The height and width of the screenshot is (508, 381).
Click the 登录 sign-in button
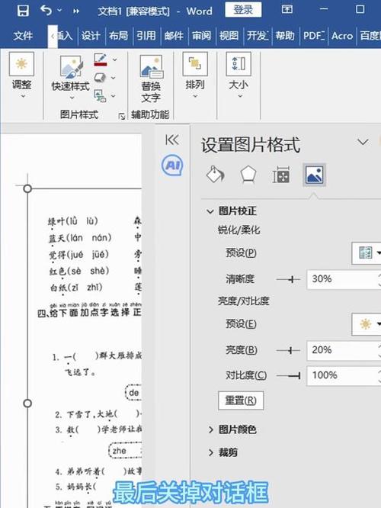click(243, 10)
